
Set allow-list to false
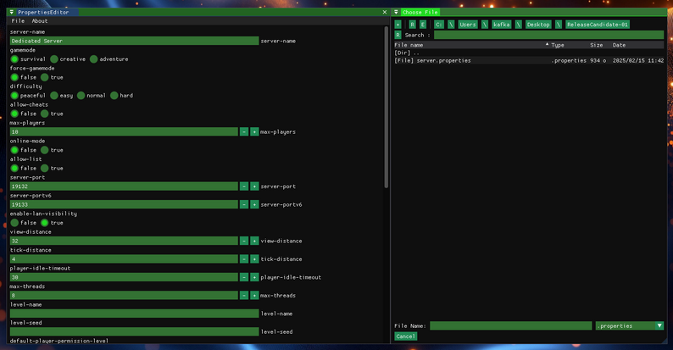[x=14, y=168]
